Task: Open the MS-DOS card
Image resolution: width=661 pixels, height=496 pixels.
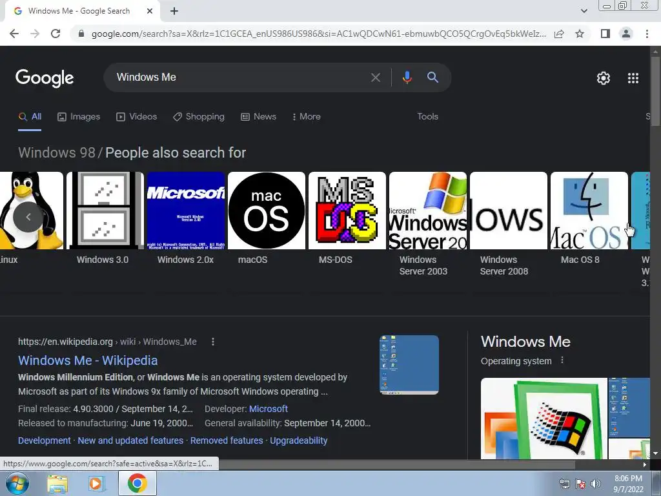Action: pos(347,218)
